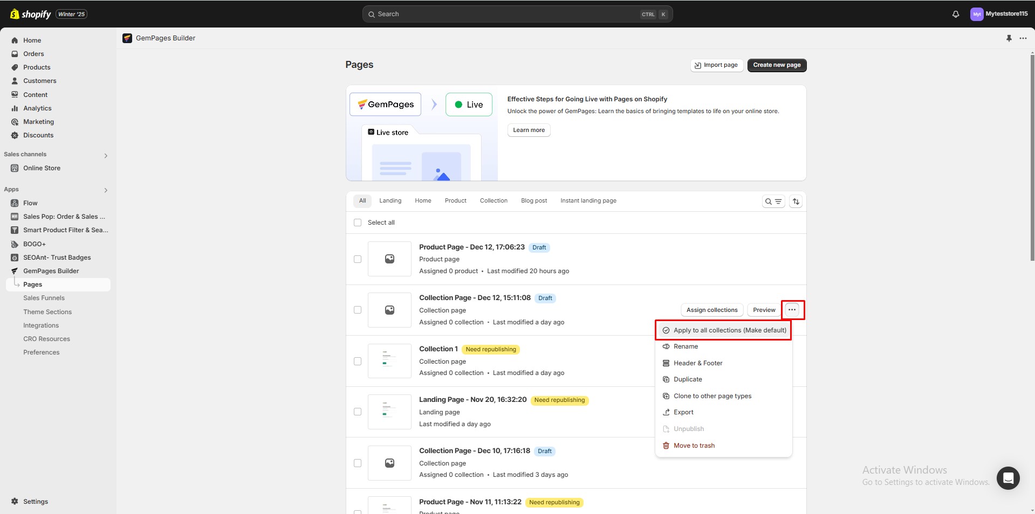Check the Select all checkbox

[x=358, y=223]
